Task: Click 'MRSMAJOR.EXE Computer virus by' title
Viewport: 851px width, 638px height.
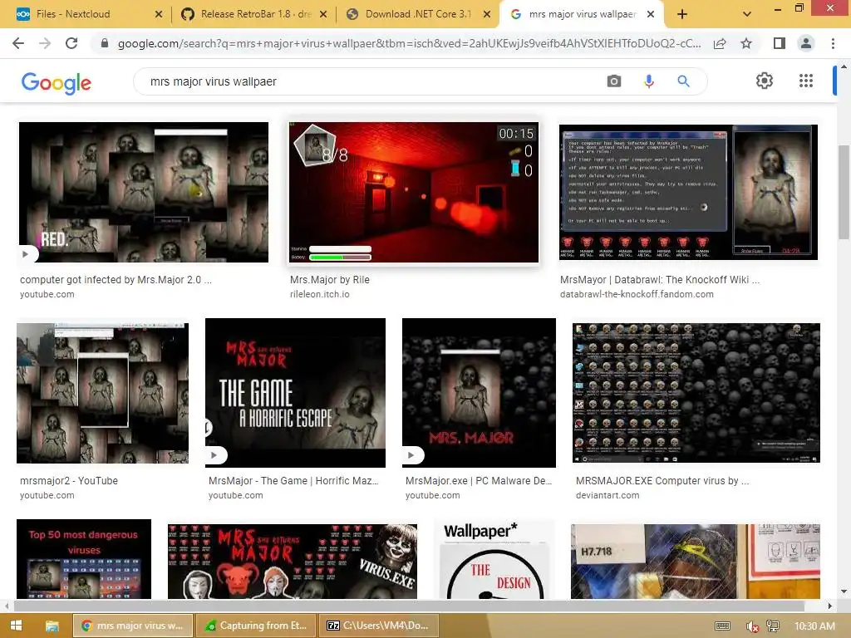Action: pos(662,481)
